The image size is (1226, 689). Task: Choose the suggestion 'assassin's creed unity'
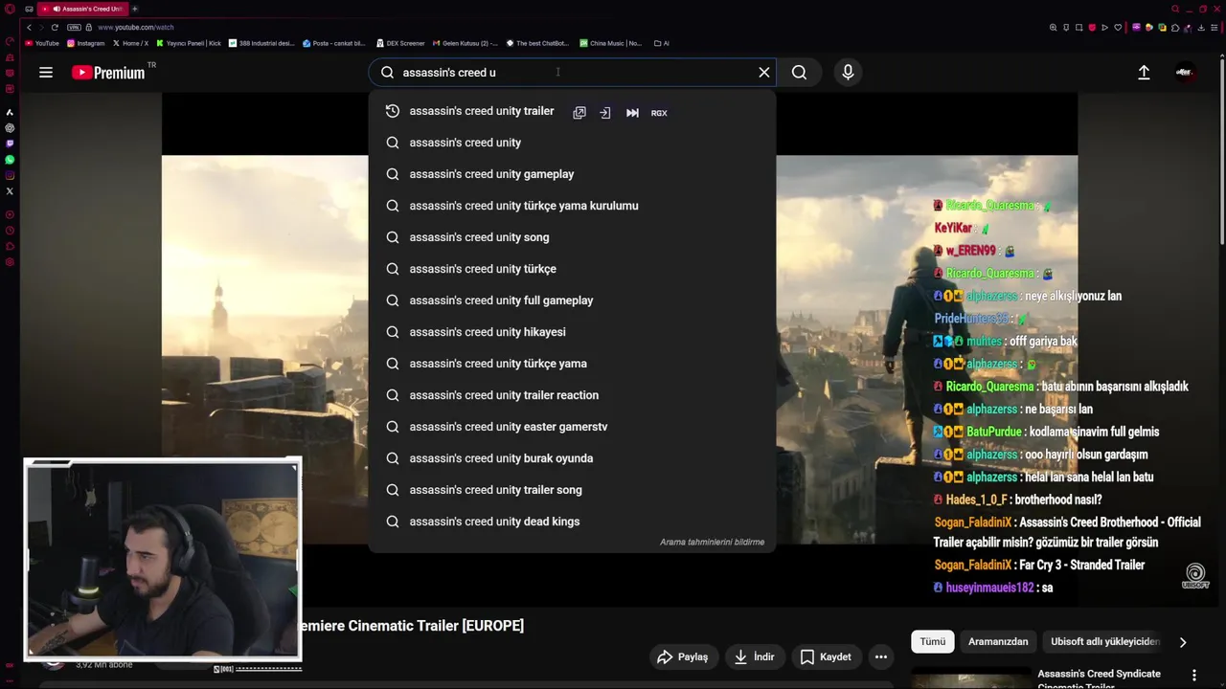572,143
